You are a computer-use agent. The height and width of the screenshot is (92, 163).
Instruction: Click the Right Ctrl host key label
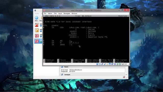(124, 64)
